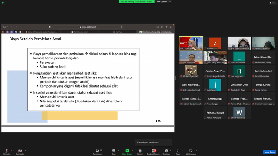Open video options arrow beside Start Video
Viewport: 278px width, 156px height.
(25, 151)
